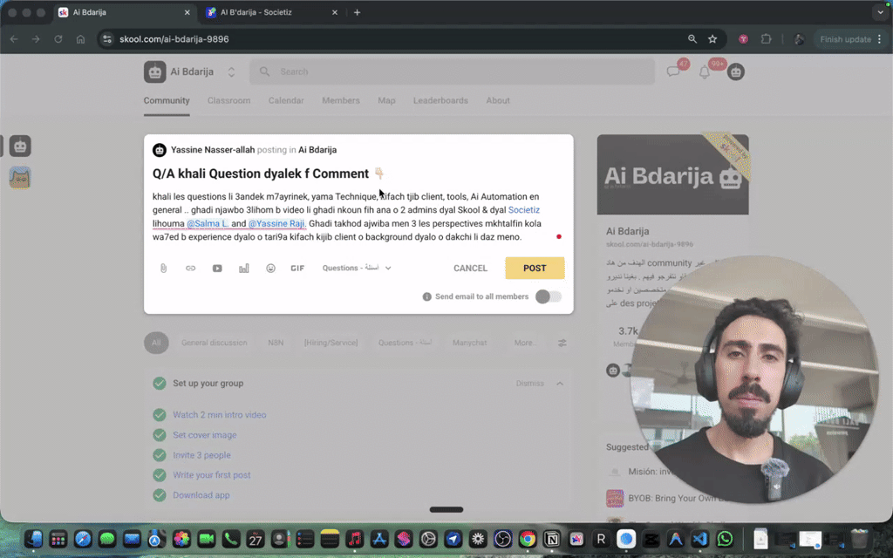Switch to the Classroom tab

pyautogui.click(x=229, y=100)
